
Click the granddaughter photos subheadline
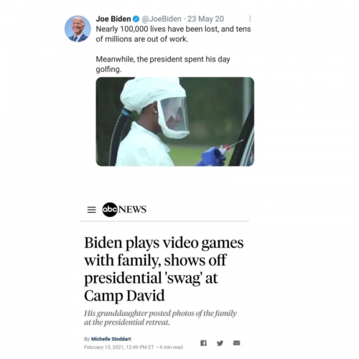coord(160,317)
